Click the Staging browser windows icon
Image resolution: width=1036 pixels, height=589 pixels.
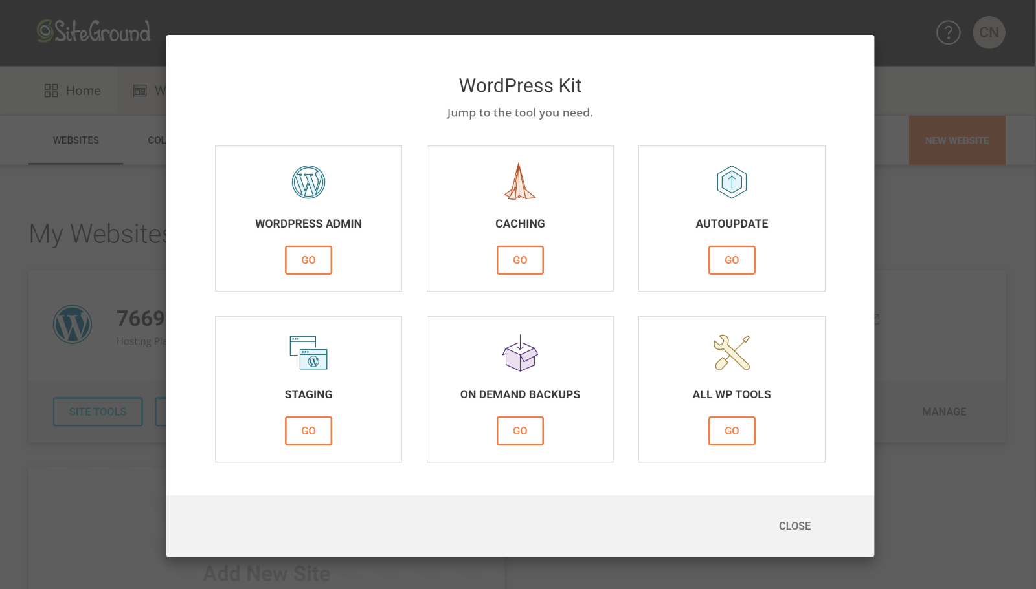[308, 352]
